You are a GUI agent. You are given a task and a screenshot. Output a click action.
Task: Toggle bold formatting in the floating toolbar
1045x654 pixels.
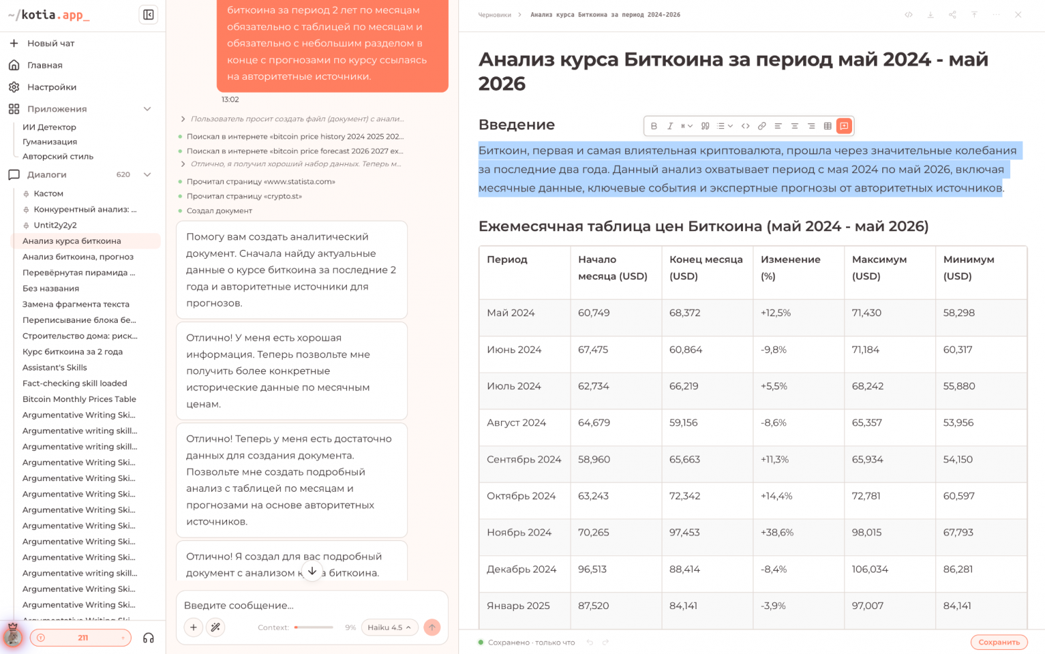[654, 126]
